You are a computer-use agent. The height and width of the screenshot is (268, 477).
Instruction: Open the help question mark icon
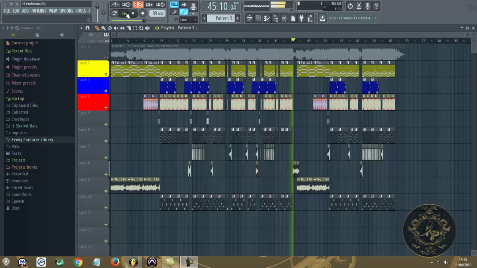click(376, 6)
